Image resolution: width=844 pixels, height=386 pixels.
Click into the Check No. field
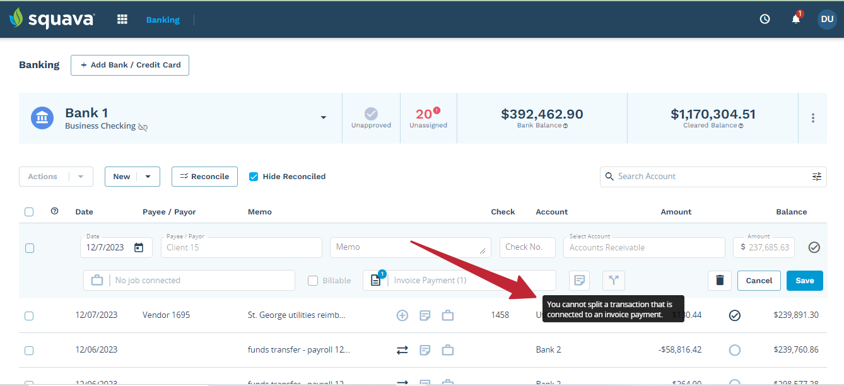[x=527, y=247]
